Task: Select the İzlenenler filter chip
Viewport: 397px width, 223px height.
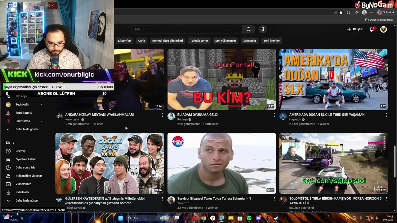Action: coord(250,41)
